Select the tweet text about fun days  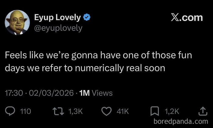98,61
